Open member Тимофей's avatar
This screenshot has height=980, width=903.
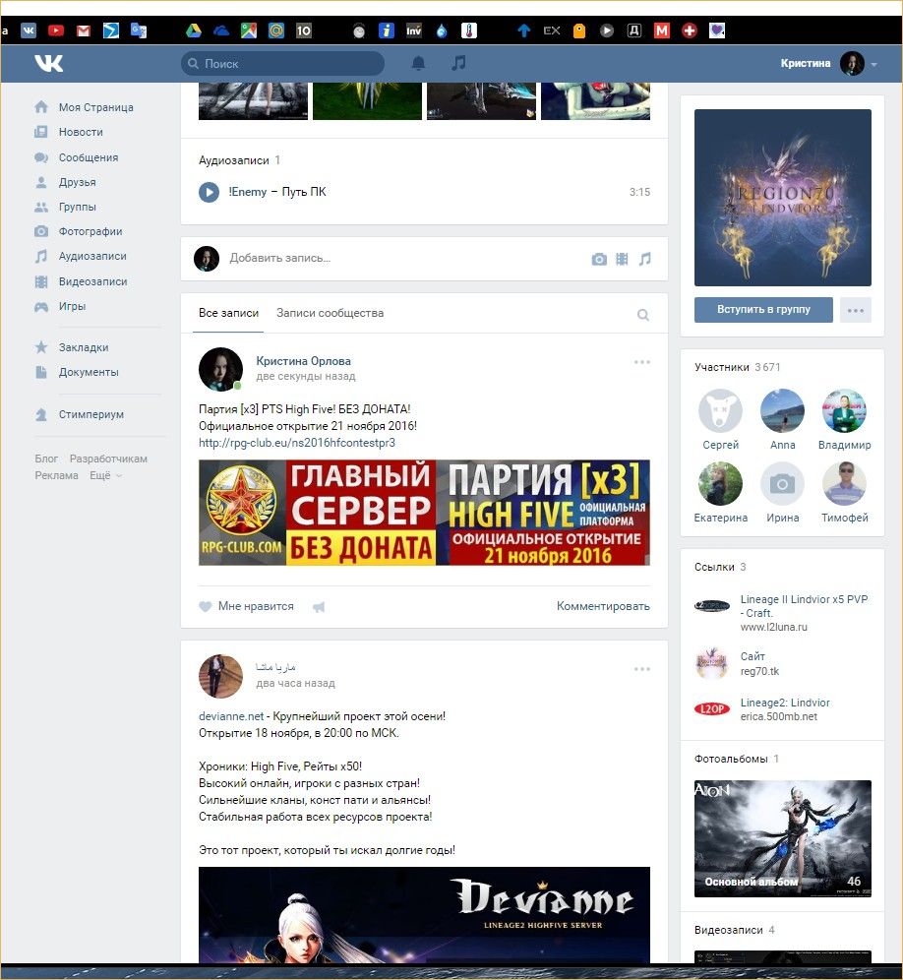click(x=844, y=484)
